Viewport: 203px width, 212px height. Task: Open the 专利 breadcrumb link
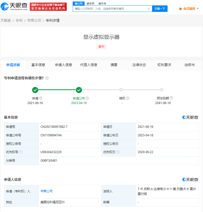19,20
